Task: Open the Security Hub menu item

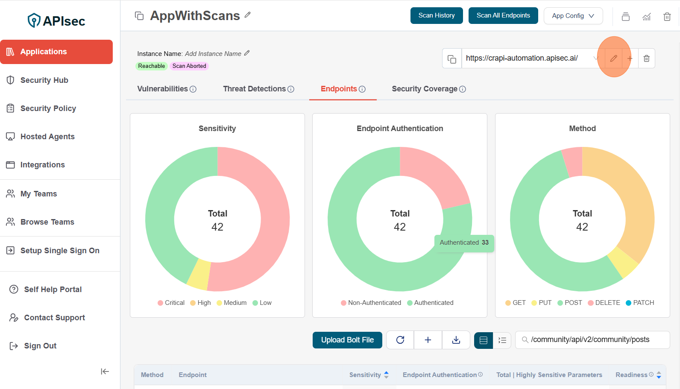Action: pos(44,80)
